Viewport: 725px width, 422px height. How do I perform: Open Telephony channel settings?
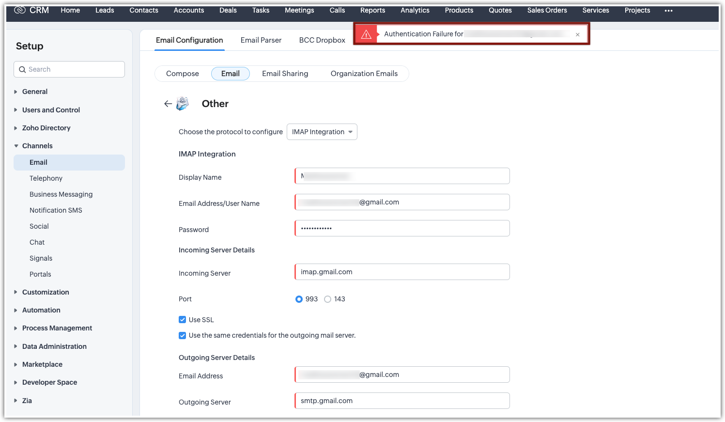(46, 178)
